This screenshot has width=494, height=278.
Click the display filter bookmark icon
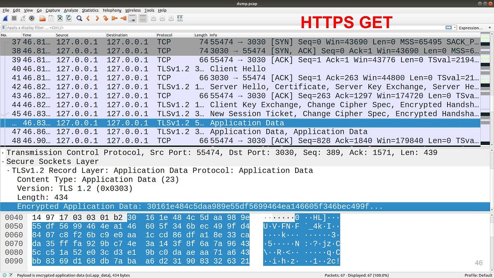[3, 28]
